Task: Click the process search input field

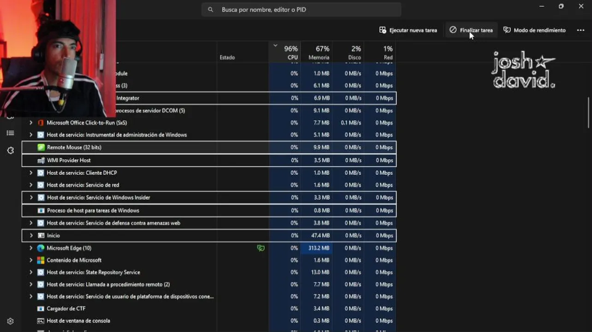Action: pos(301,10)
